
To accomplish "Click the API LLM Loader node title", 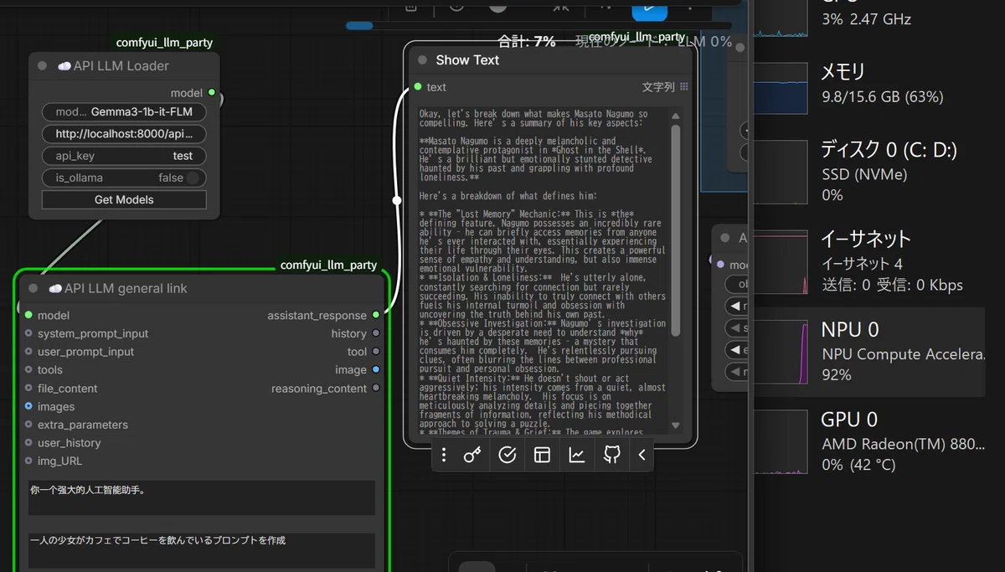I will tap(112, 66).
